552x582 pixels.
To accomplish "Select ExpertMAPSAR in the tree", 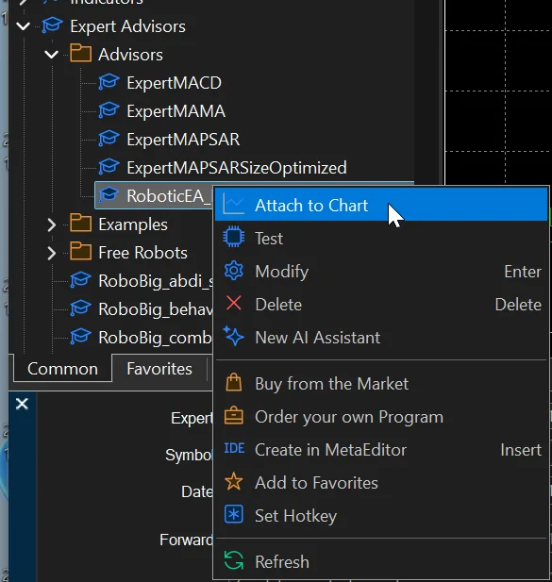I will click(x=183, y=140).
